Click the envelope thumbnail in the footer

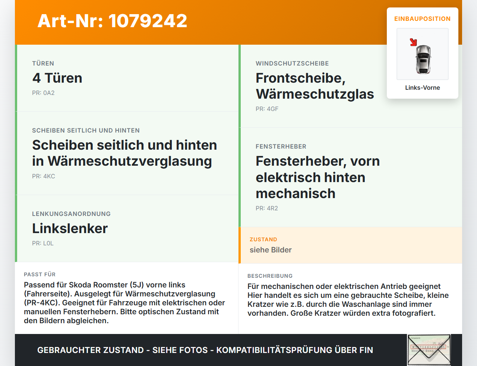pos(429,350)
